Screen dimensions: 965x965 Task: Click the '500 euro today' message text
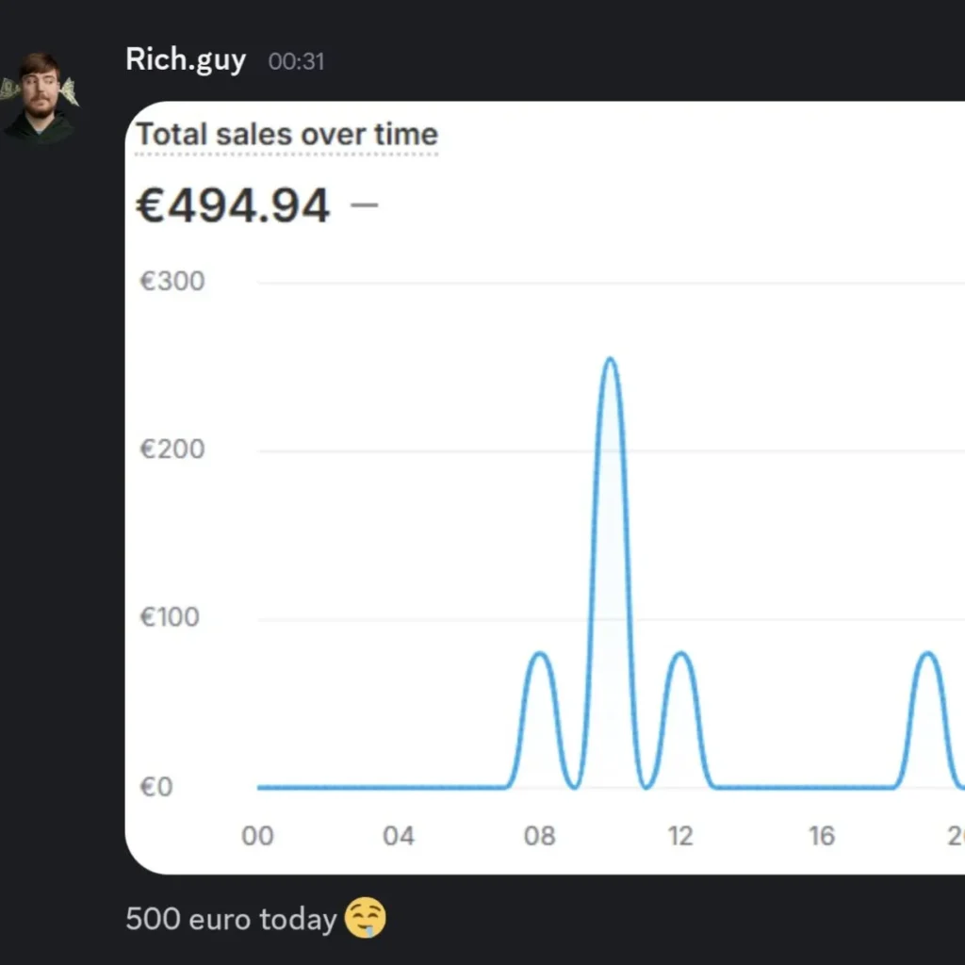tap(231, 919)
